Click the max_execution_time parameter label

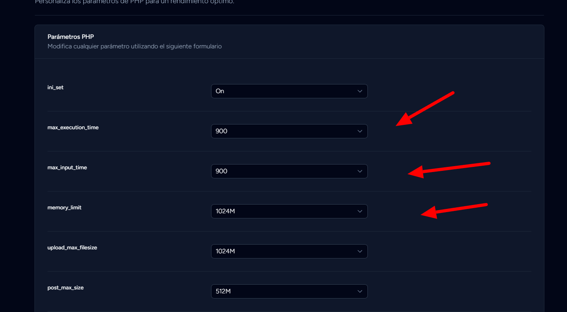click(x=73, y=128)
